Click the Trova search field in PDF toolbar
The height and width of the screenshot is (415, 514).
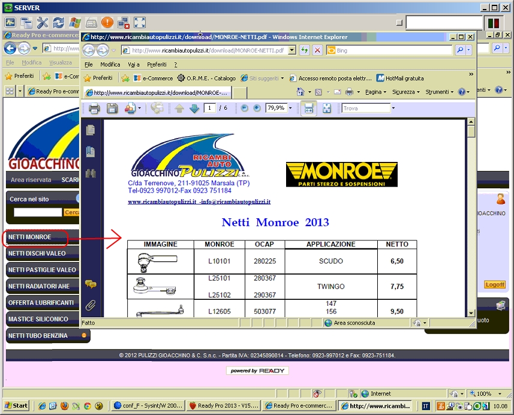click(x=366, y=108)
